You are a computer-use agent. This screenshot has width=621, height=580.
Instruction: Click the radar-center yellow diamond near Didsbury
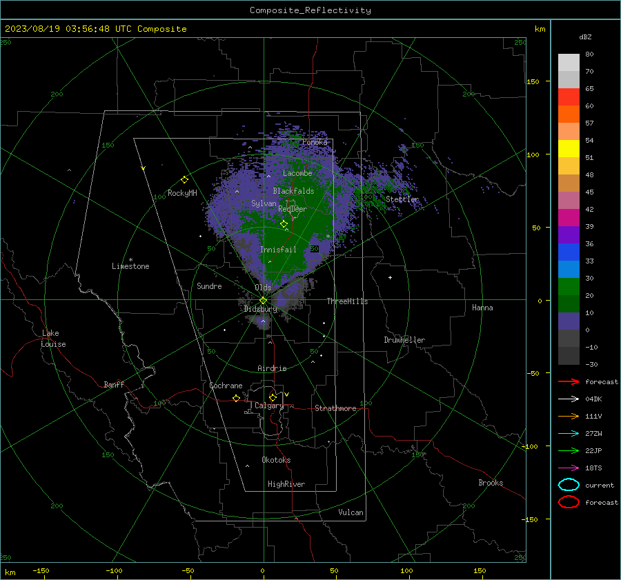coord(263,301)
